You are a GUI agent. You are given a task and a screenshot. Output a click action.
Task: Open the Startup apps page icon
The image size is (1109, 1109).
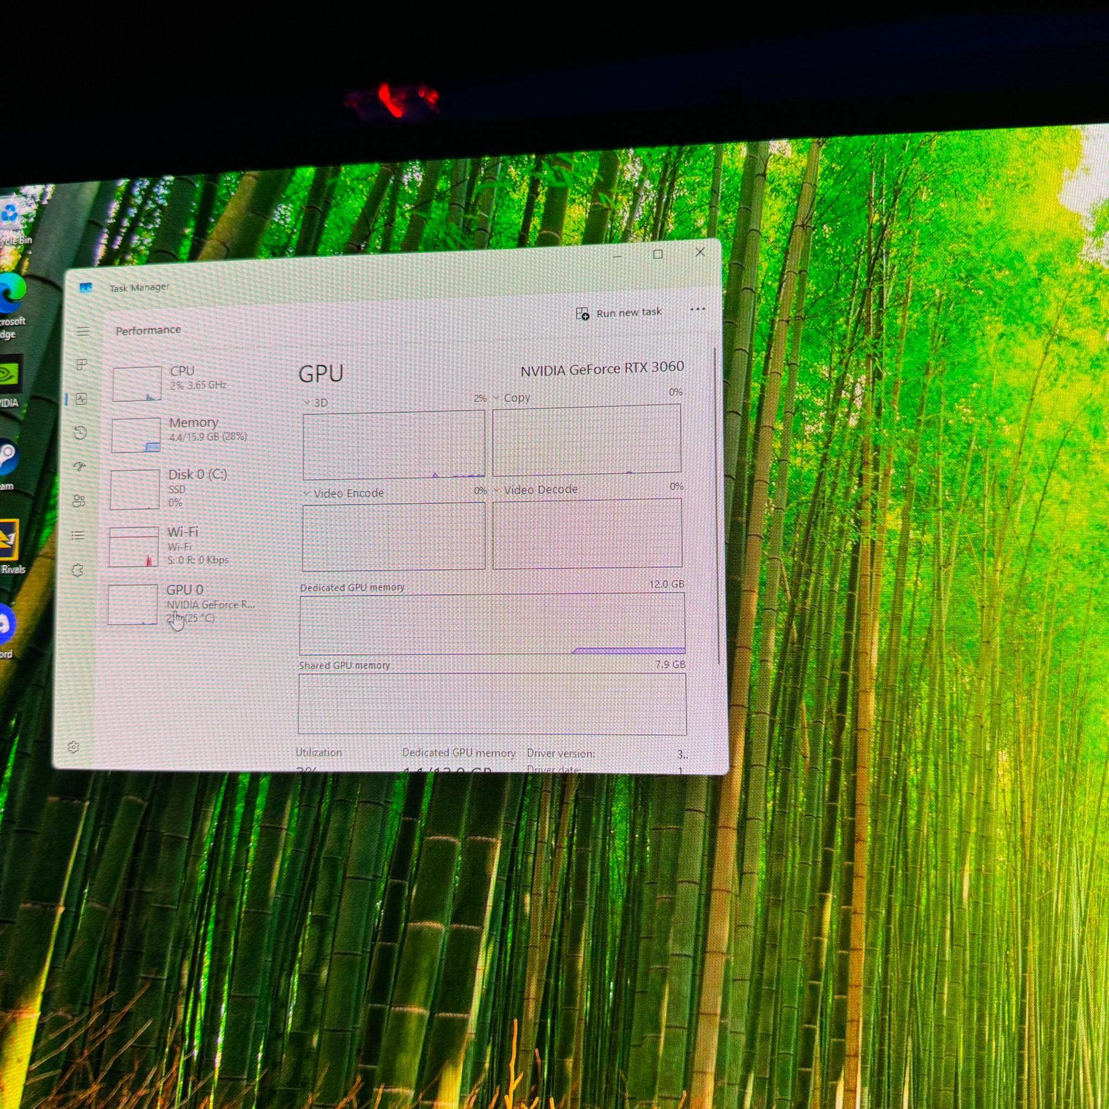coord(80,466)
